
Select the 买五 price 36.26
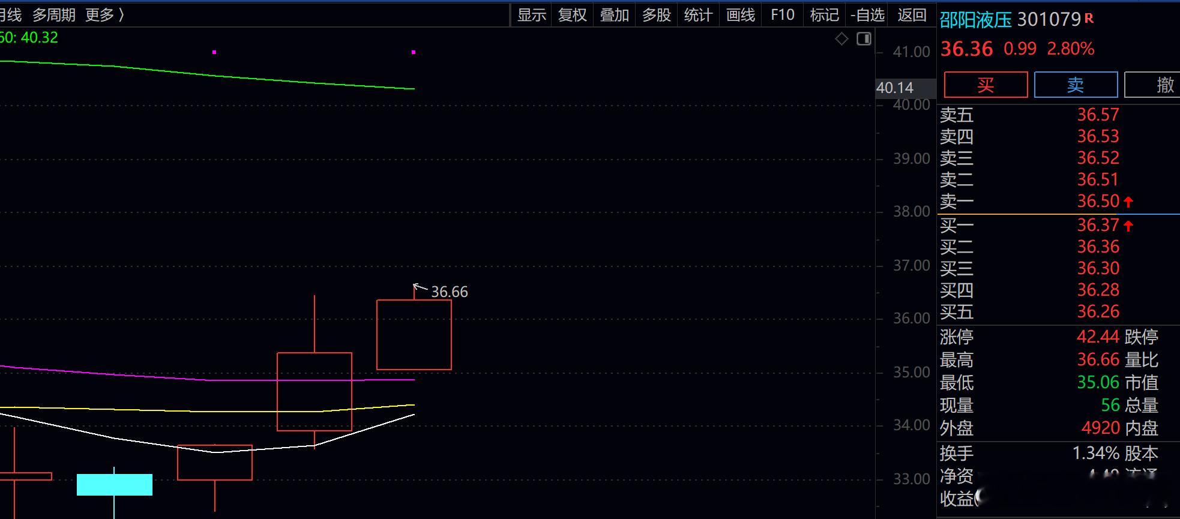click(x=1098, y=311)
